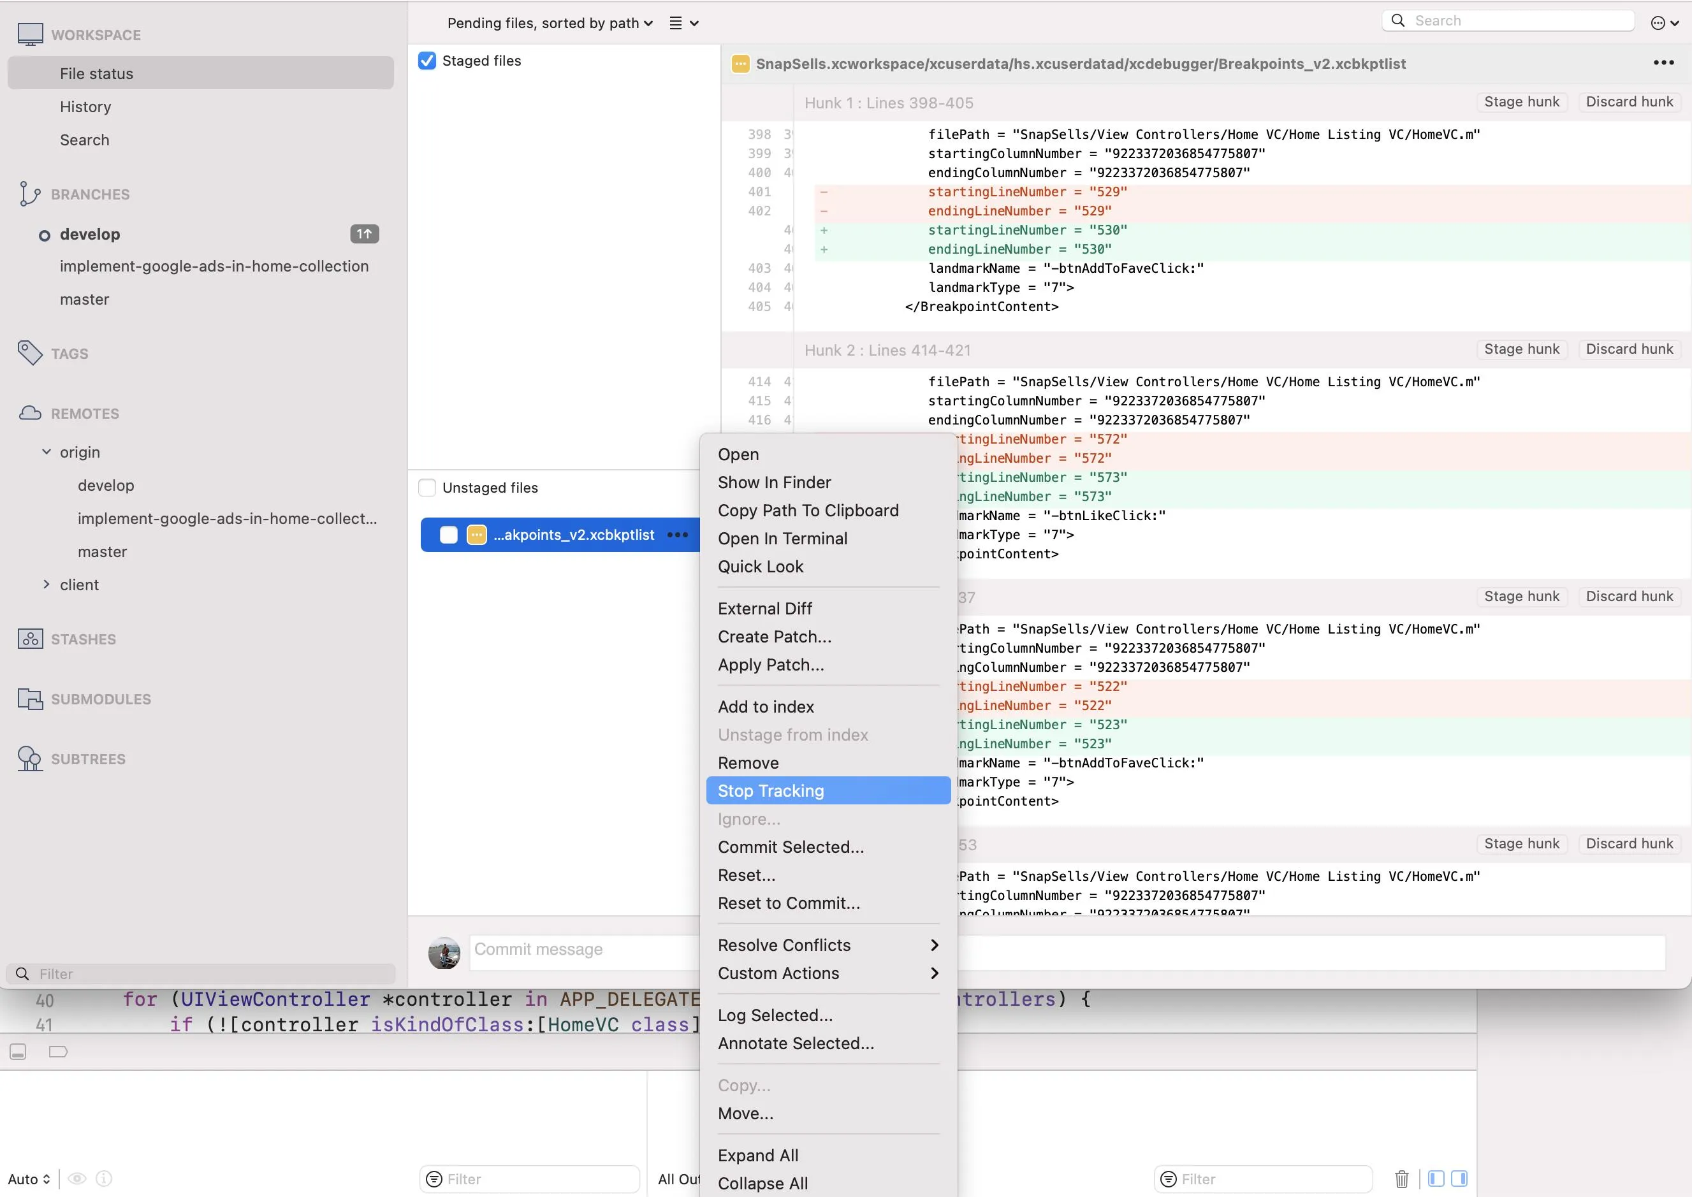Click the Tags section icon

click(x=30, y=353)
